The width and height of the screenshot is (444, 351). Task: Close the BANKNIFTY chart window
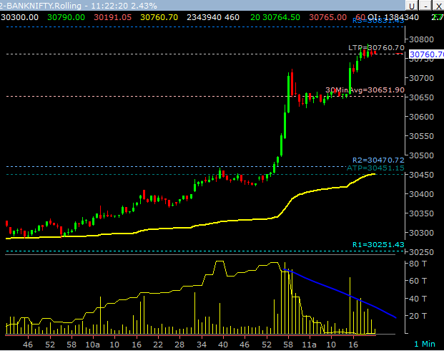click(x=438, y=6)
